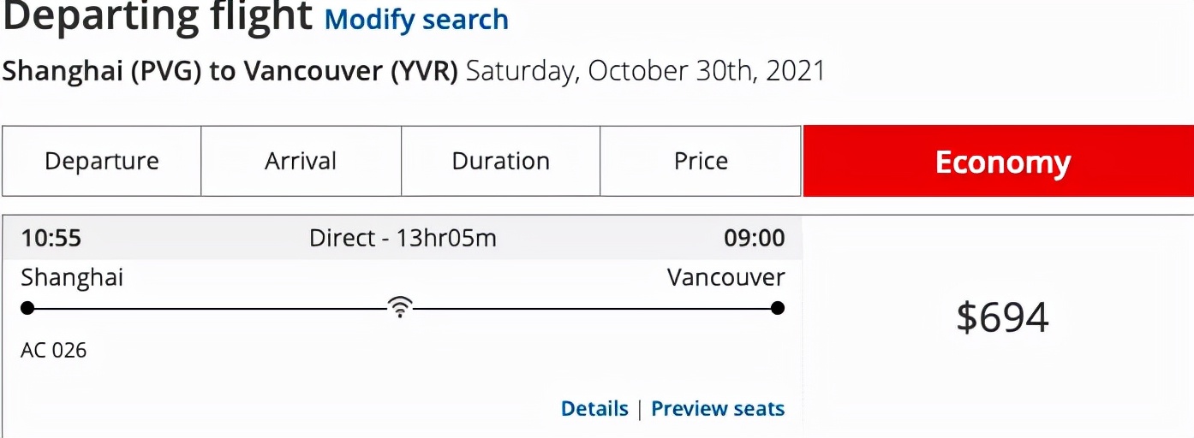This screenshot has width=1194, height=438.
Task: Click the Shanghai origin dot on the route line
Action: [x=27, y=308]
